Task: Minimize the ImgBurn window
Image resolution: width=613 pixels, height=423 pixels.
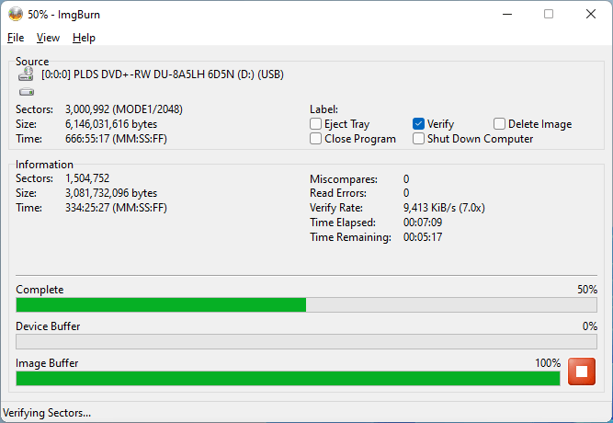Action: pyautogui.click(x=506, y=14)
